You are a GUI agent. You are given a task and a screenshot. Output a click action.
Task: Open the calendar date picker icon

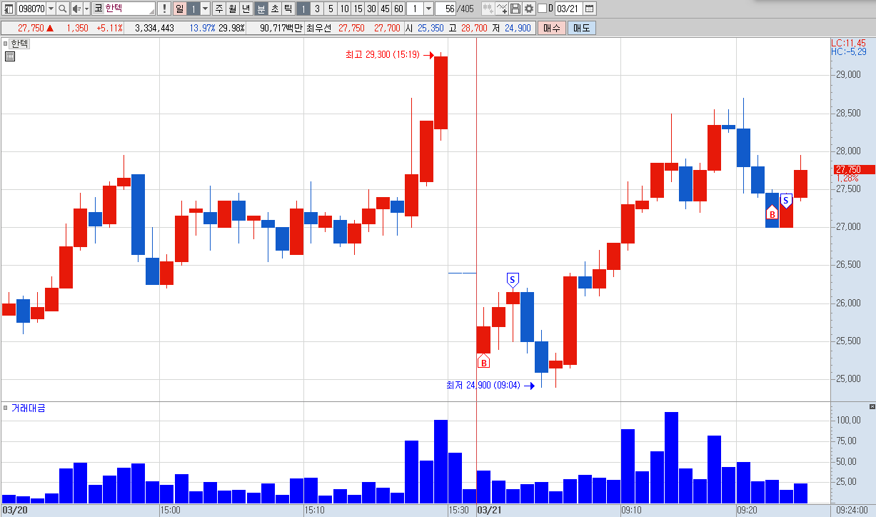tap(590, 9)
